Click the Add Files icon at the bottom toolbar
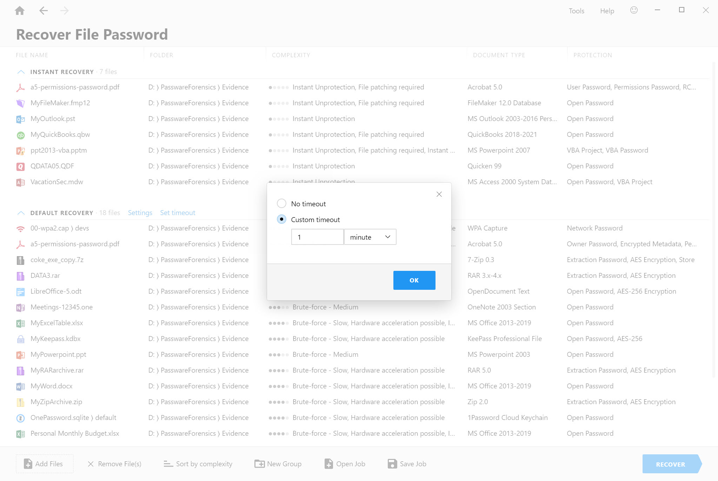Image resolution: width=718 pixels, height=481 pixels. 27,463
